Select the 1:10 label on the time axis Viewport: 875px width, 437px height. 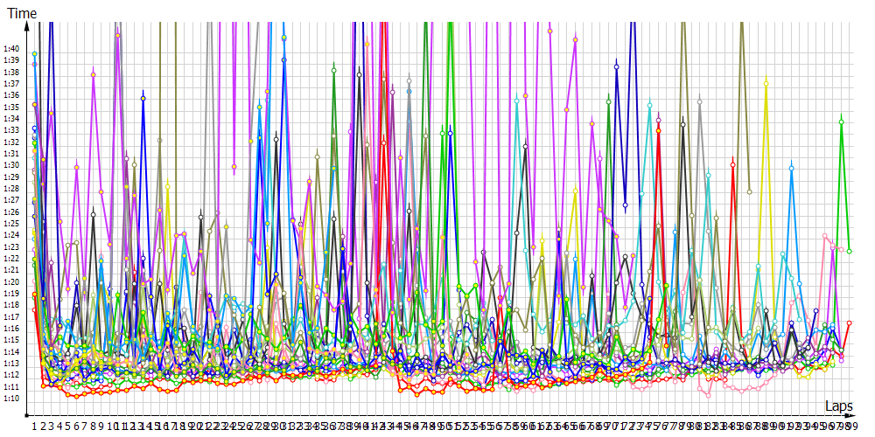click(12, 399)
